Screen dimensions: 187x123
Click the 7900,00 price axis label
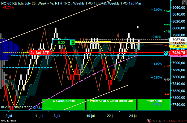tap(179, 63)
